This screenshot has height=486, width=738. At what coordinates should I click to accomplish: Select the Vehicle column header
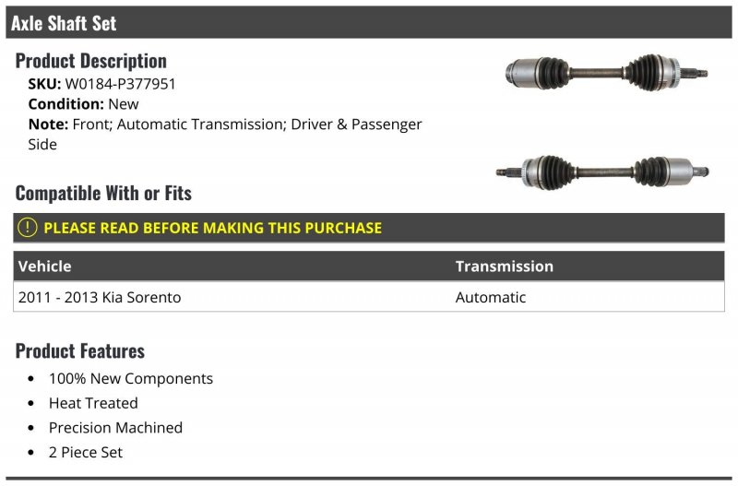pos(44,267)
